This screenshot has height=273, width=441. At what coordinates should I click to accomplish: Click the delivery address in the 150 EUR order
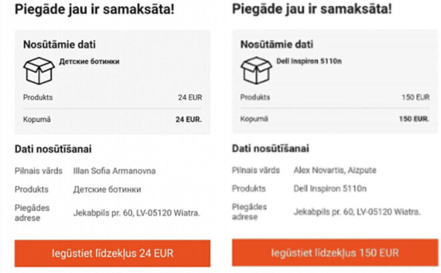point(357,212)
